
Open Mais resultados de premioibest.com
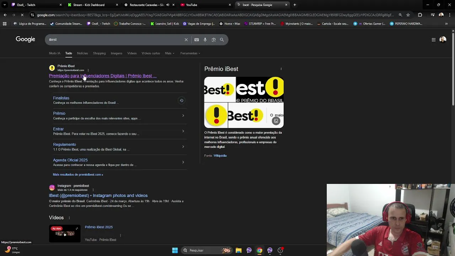point(78,175)
